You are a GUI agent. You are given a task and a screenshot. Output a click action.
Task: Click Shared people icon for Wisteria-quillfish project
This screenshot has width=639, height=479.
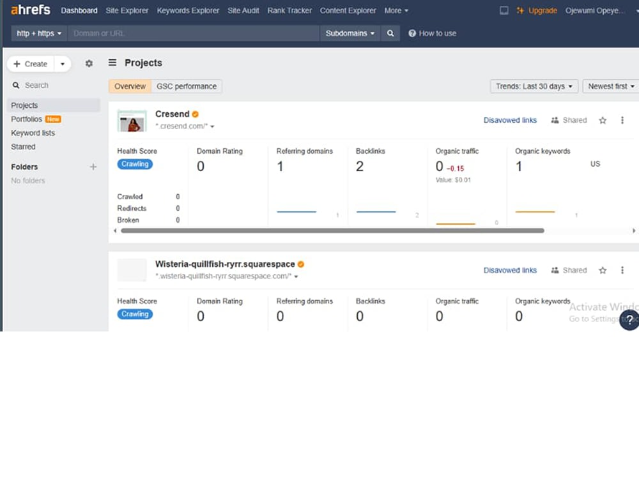point(555,270)
